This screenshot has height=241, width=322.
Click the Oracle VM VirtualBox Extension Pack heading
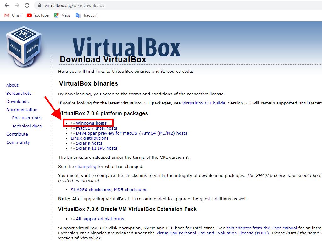click(x=127, y=209)
